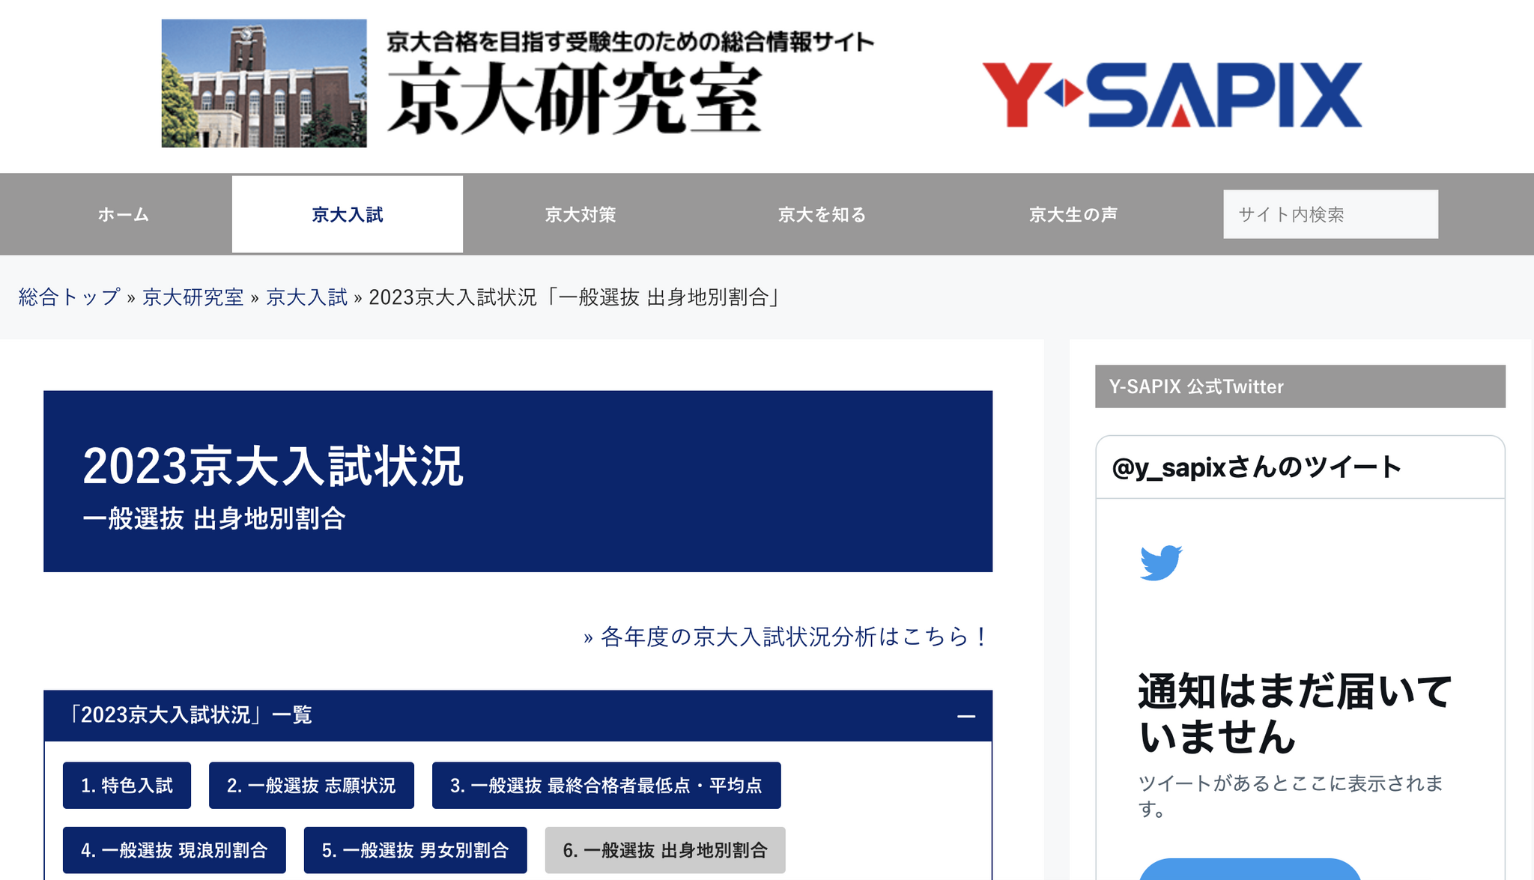Open the 京大を知る nav tab
The width and height of the screenshot is (1534, 880).
click(x=822, y=214)
